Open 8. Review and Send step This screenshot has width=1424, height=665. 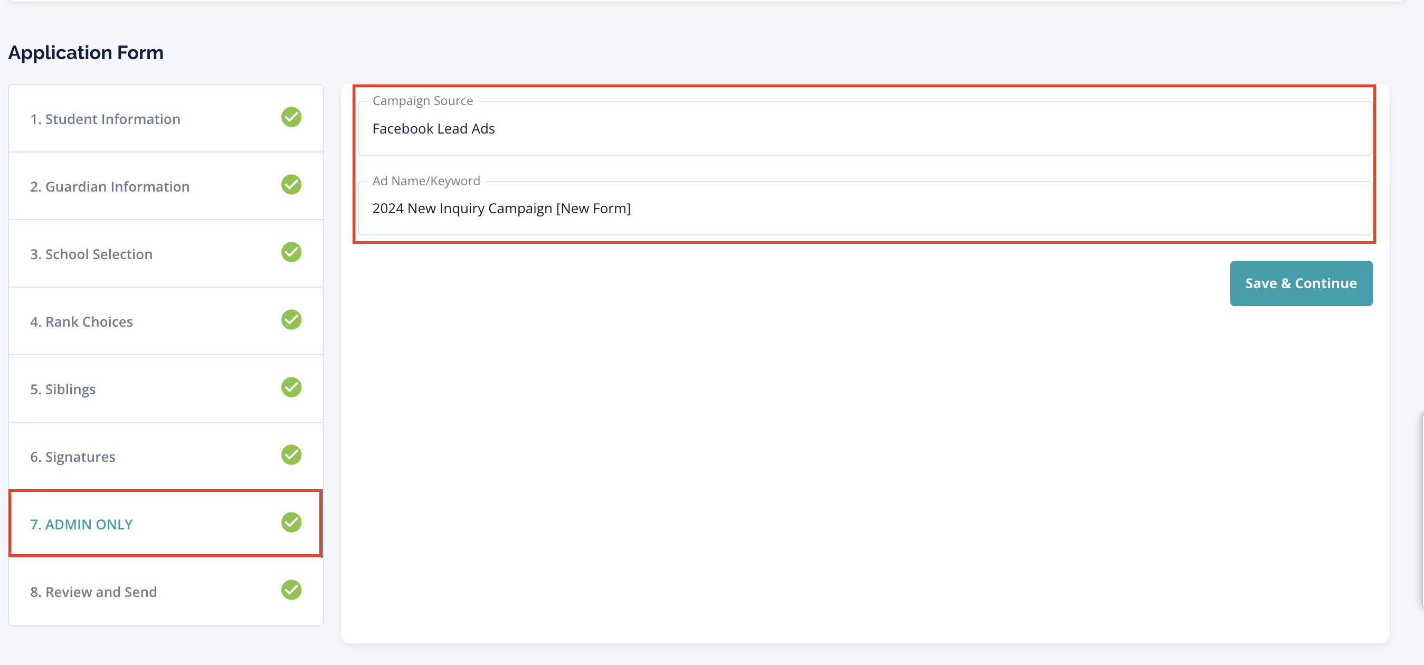[x=93, y=592]
